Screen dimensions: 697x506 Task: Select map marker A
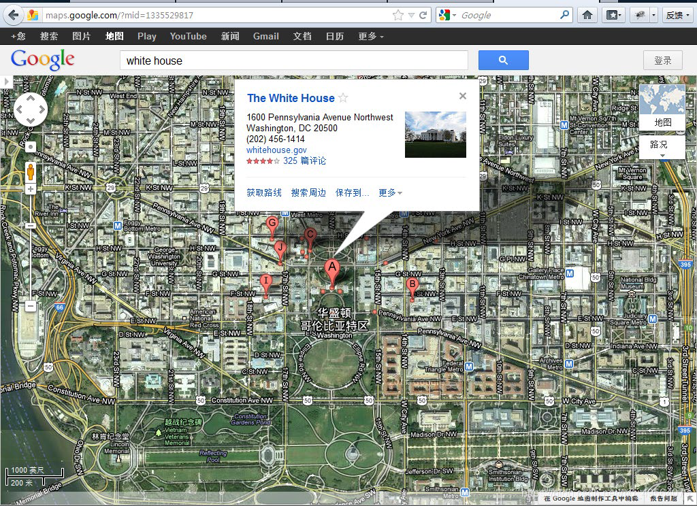pyautogui.click(x=331, y=273)
